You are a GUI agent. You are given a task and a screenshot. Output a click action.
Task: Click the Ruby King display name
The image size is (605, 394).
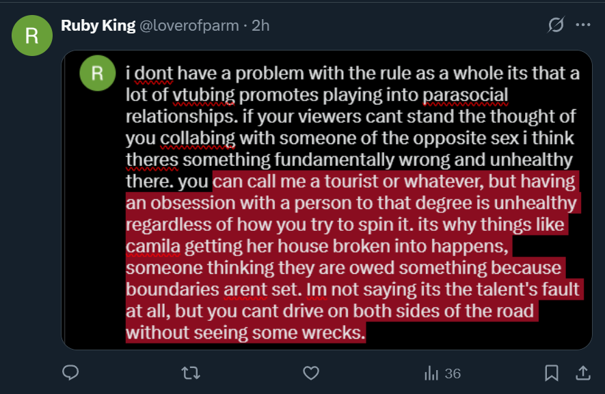97,26
